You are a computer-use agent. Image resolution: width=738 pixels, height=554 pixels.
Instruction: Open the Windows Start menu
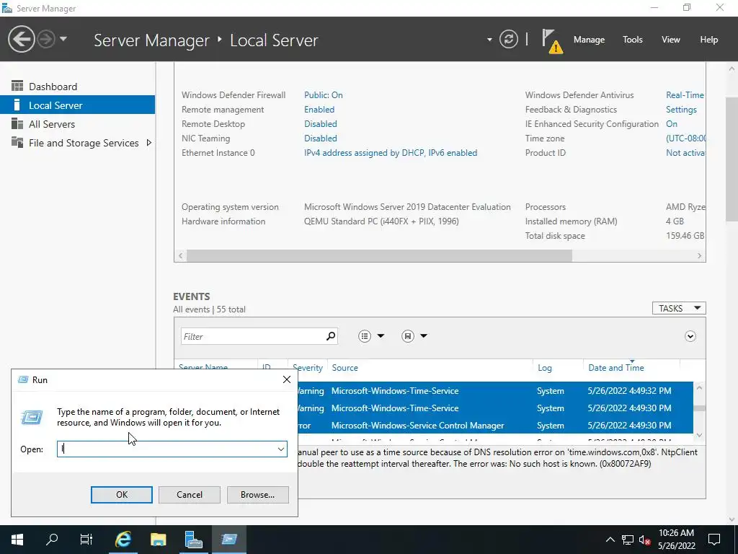coord(17,540)
